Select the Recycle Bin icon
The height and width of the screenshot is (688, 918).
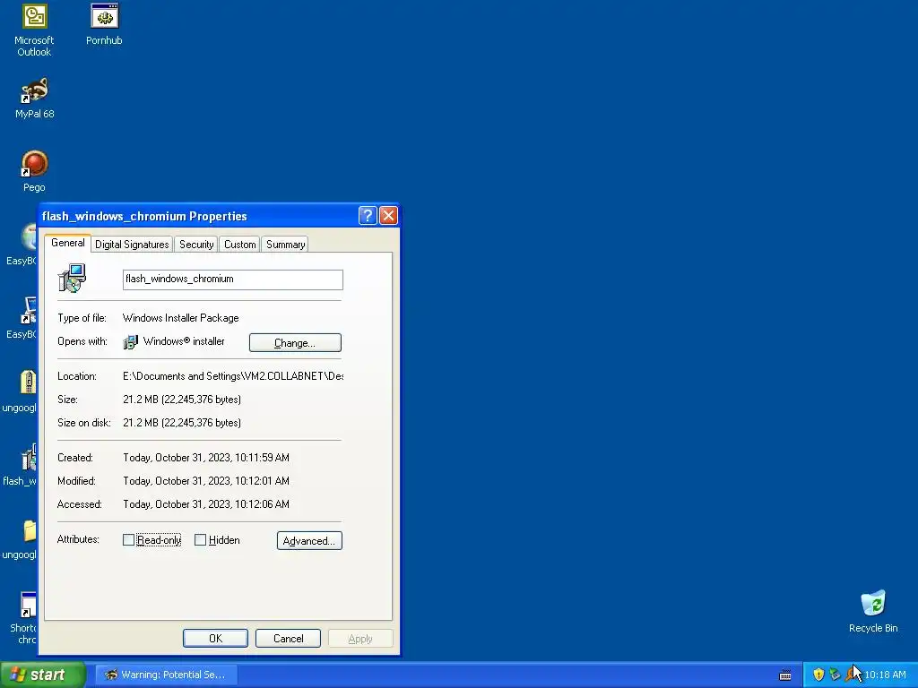coord(873,604)
